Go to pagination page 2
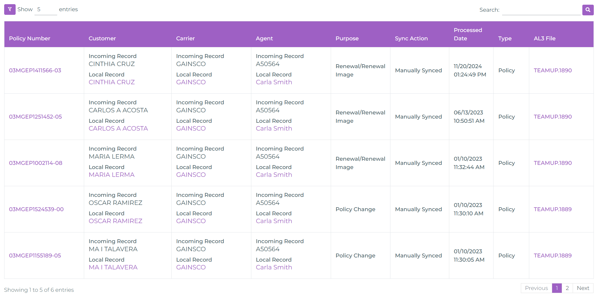Image resolution: width=599 pixels, height=298 pixels. click(567, 288)
